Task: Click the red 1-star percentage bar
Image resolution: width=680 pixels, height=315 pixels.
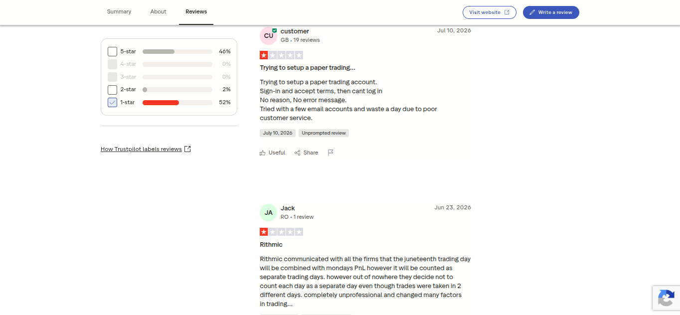Action: [161, 103]
